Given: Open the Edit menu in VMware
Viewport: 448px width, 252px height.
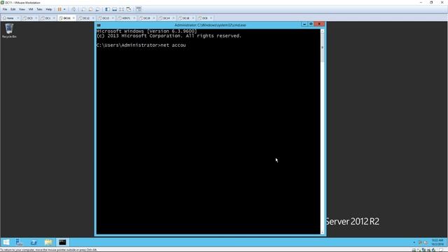Looking at the screenshot, I should pos(13,9).
